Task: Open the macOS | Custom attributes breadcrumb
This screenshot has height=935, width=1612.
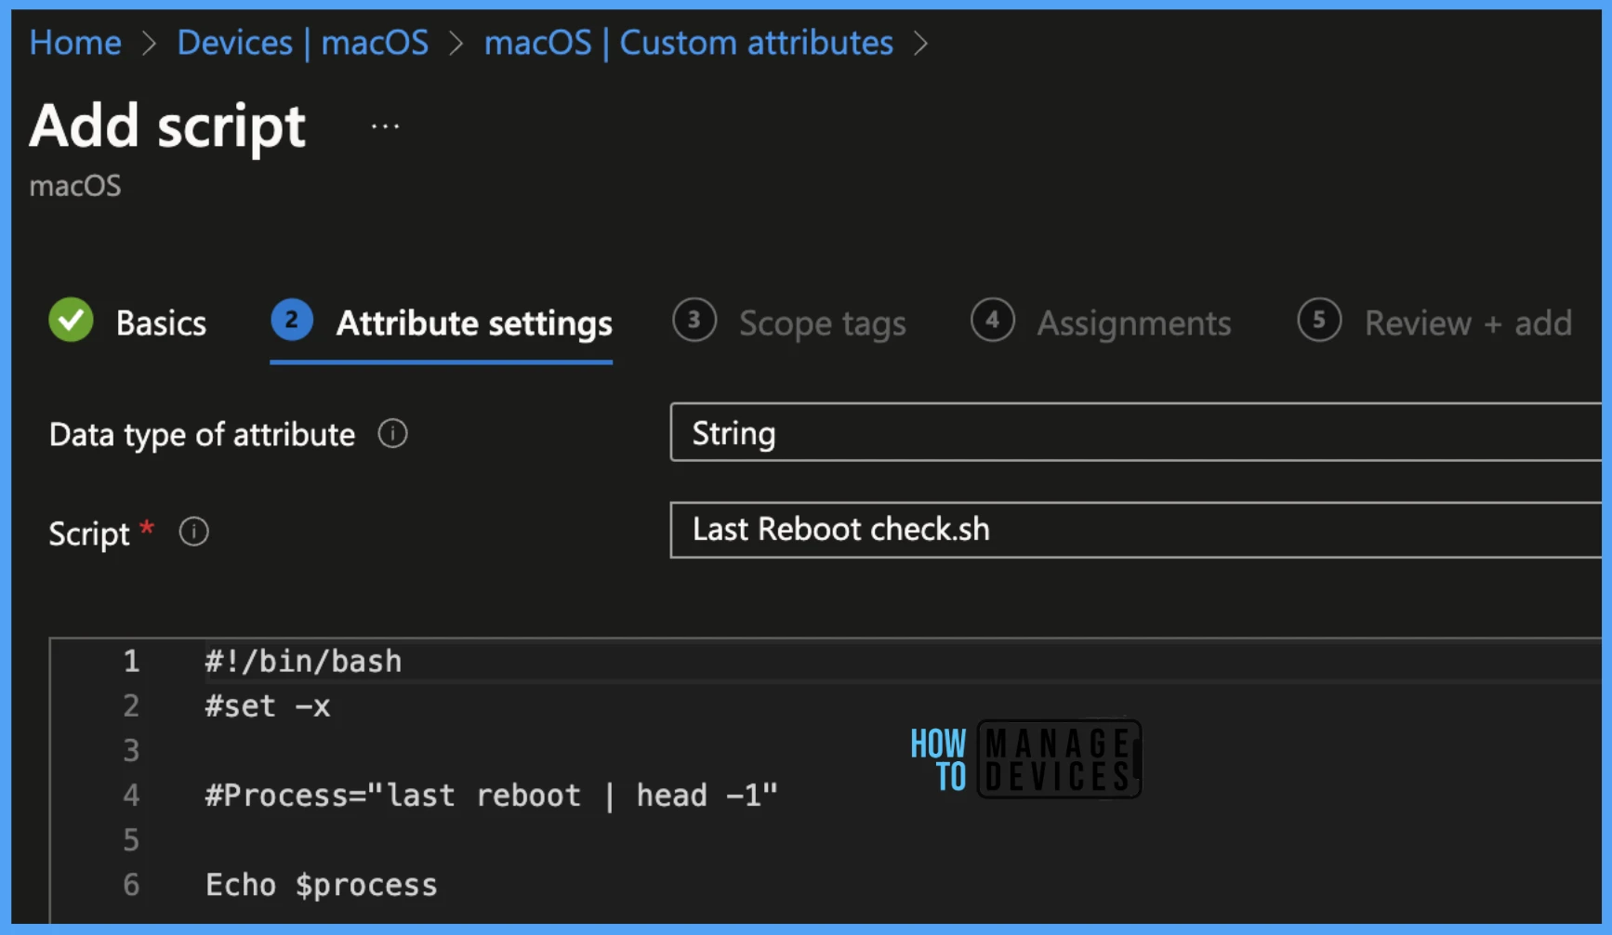Action: click(x=688, y=43)
